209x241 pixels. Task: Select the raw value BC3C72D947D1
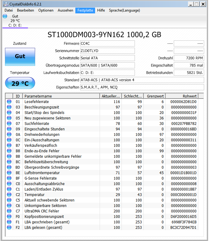pos(183,227)
